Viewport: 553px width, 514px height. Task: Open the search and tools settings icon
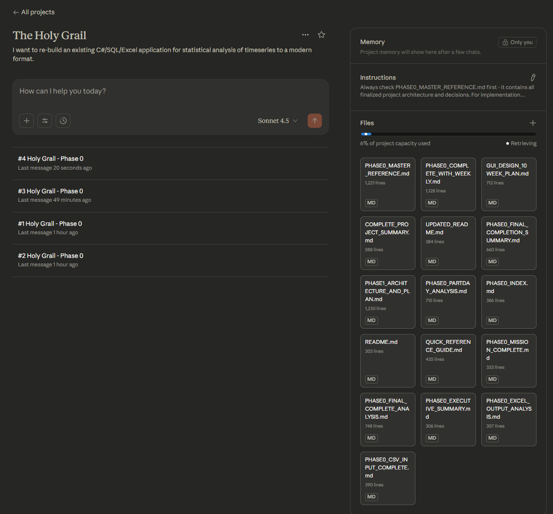(45, 121)
